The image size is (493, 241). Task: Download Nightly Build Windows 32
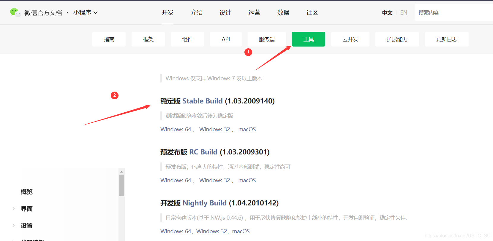pos(212,231)
